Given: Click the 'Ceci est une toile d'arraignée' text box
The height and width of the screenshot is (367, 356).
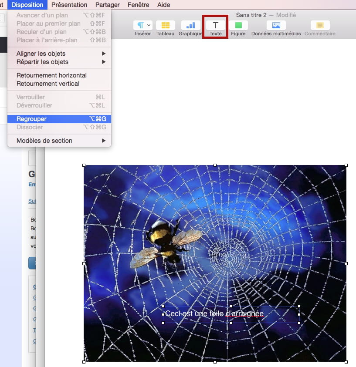Looking at the screenshot, I should click(x=231, y=314).
